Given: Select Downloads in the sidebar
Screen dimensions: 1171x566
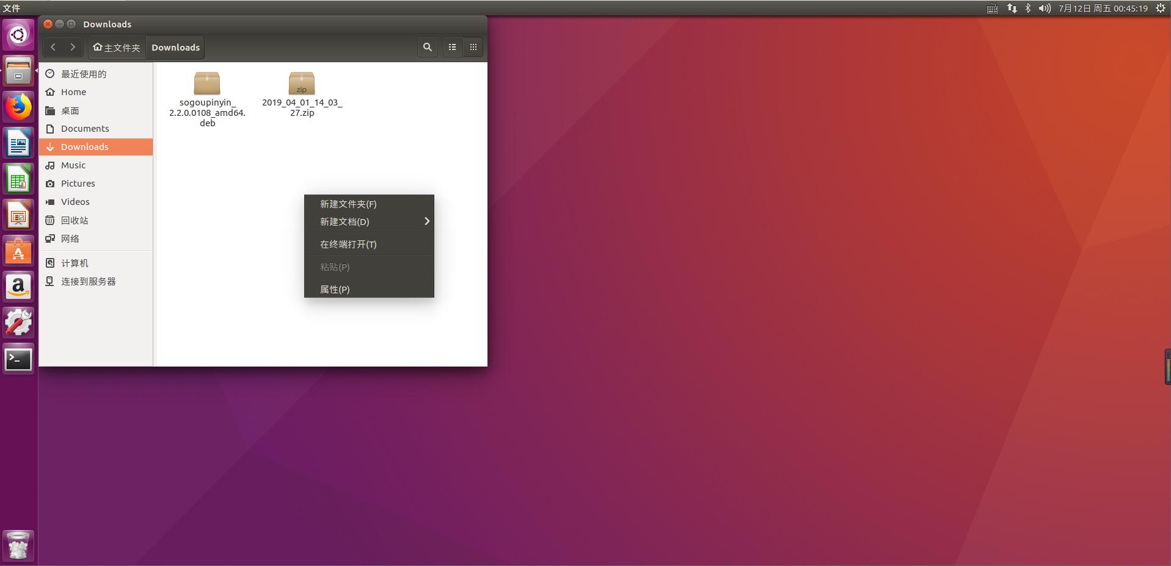Looking at the screenshot, I should click(x=96, y=147).
